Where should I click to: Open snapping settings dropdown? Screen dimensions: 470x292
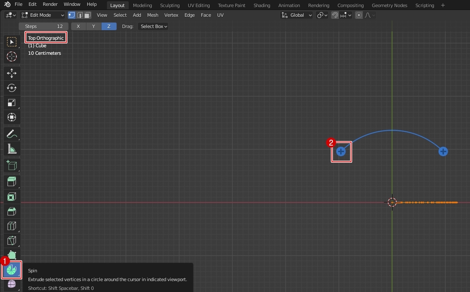346,15
